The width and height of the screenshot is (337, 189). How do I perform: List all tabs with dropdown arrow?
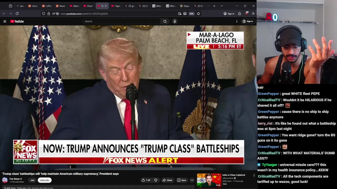pyautogui.click(x=222, y=6)
